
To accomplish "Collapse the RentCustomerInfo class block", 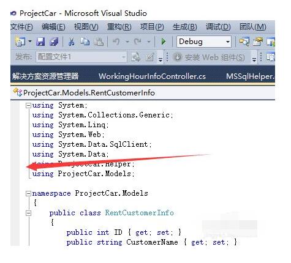I will (x=28, y=213).
